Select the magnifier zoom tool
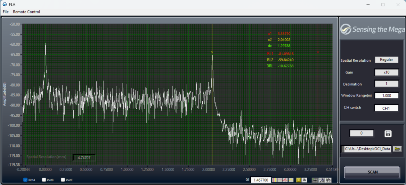The image size is (406, 185). (x=321, y=180)
